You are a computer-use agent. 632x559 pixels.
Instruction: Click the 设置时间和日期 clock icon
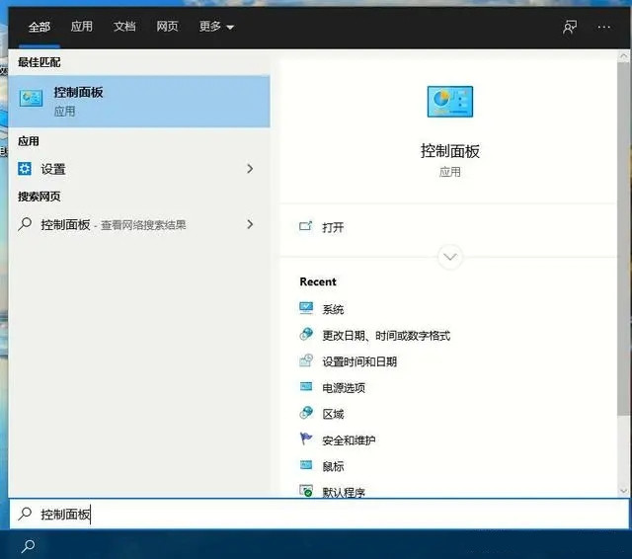[x=306, y=360]
